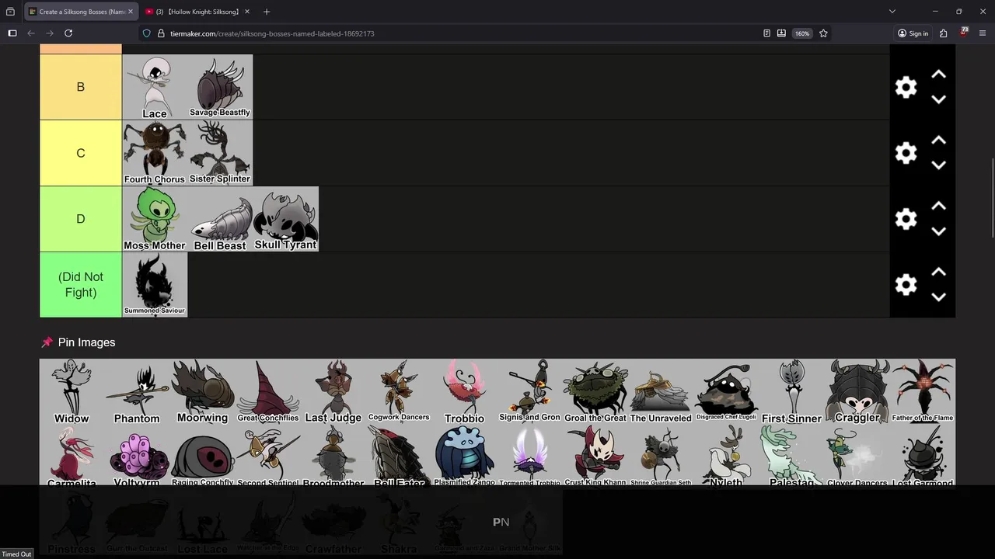Open settings gear for tier D
Image resolution: width=995 pixels, height=559 pixels.
(x=906, y=219)
